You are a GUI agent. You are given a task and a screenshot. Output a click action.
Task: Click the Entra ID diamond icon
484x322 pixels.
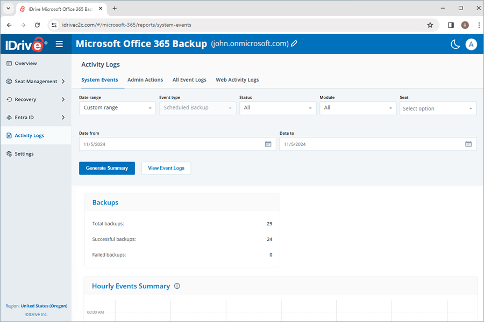9,118
